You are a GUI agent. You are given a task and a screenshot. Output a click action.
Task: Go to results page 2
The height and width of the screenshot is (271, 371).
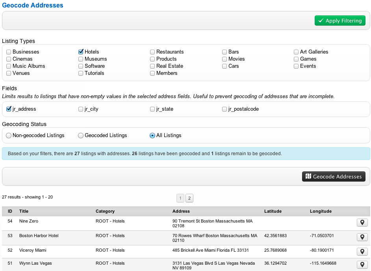[x=189, y=198]
